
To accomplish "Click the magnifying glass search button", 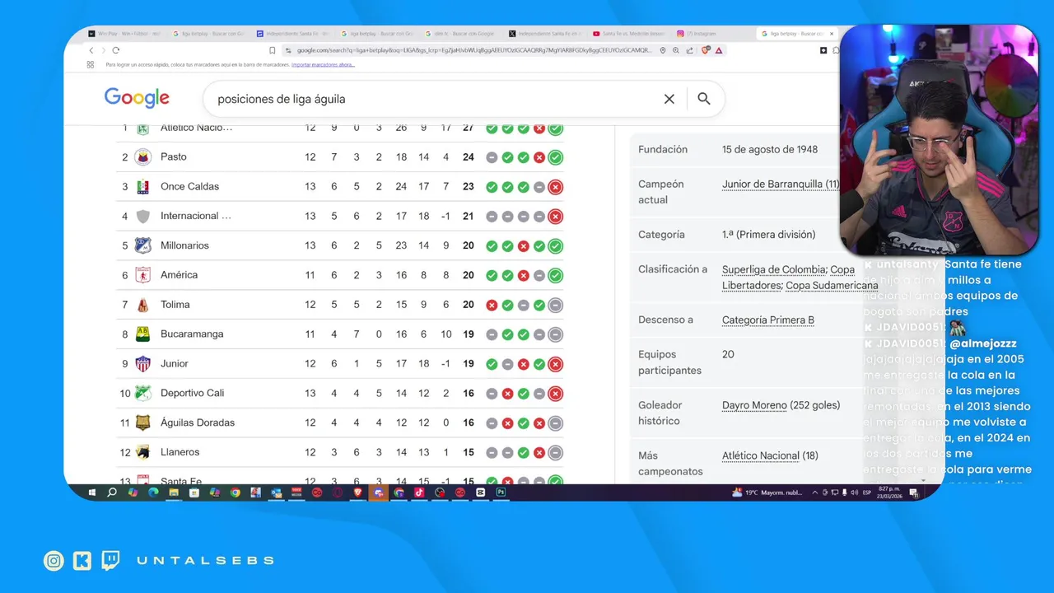I will [704, 99].
